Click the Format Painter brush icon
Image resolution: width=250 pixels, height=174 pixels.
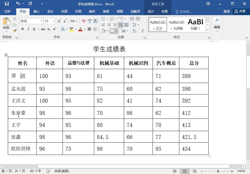click(x=15, y=31)
